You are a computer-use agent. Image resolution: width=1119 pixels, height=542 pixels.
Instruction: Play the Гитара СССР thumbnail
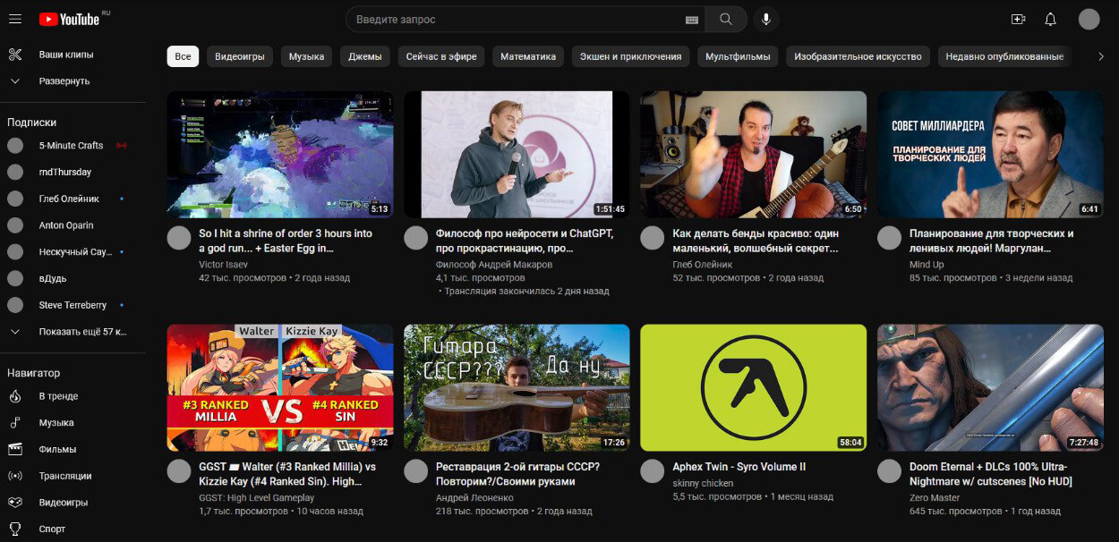click(517, 387)
